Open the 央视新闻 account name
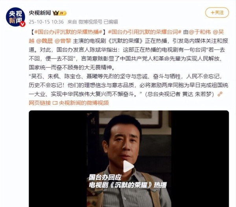Image resolution: width=236 pixels, height=207 pixels. (x=40, y=13)
